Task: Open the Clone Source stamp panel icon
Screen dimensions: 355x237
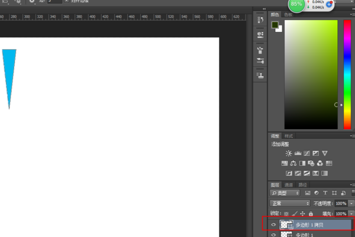Action: coord(260,76)
